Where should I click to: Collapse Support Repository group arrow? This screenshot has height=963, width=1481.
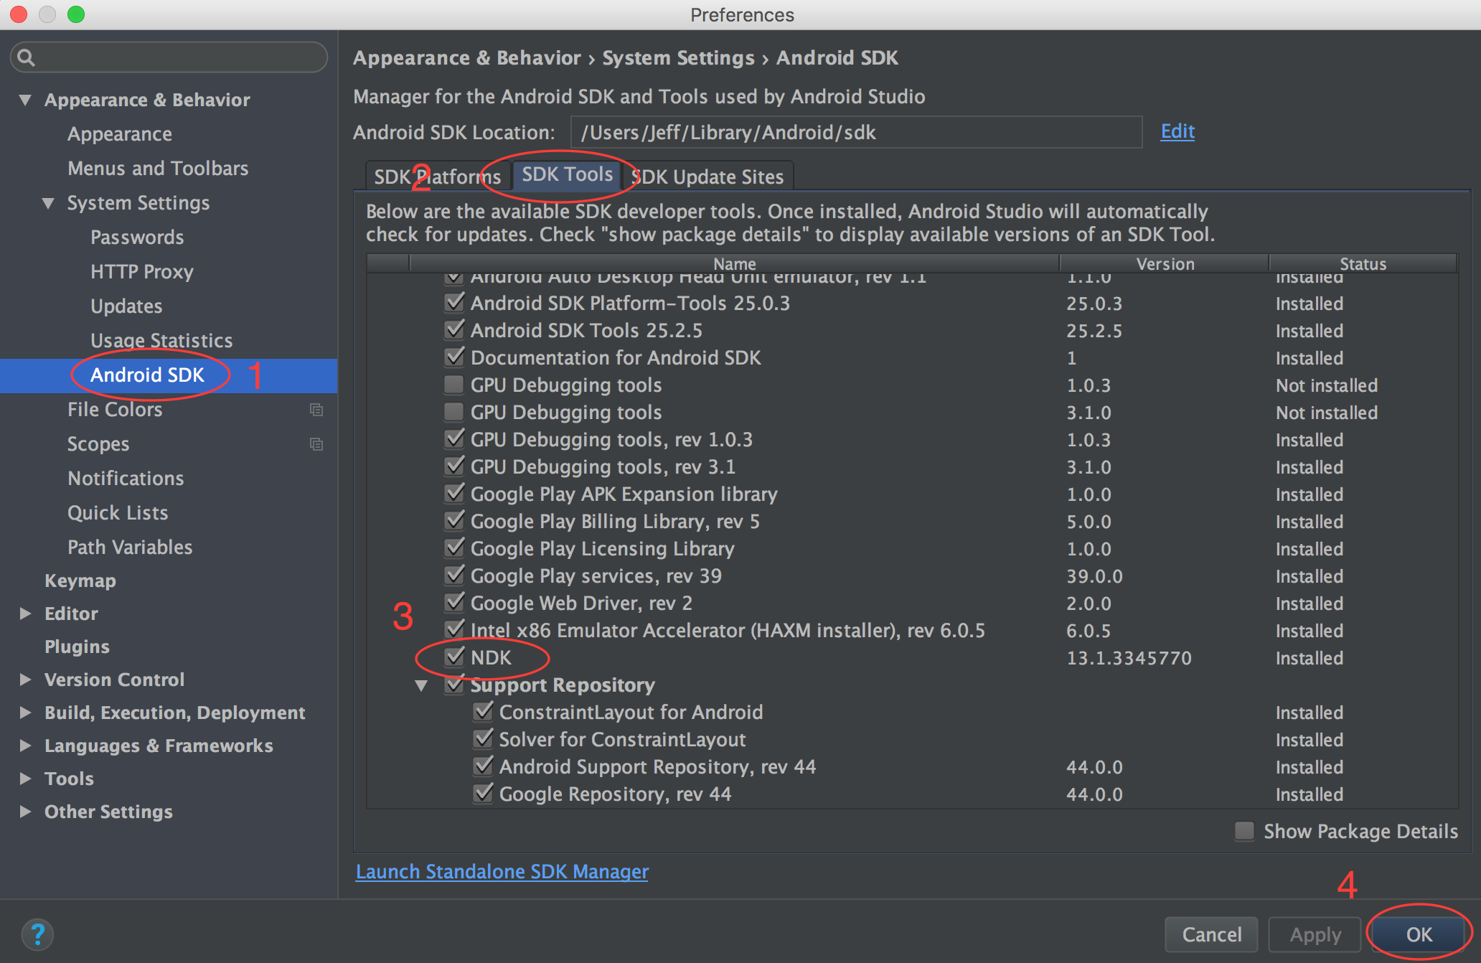(x=422, y=685)
